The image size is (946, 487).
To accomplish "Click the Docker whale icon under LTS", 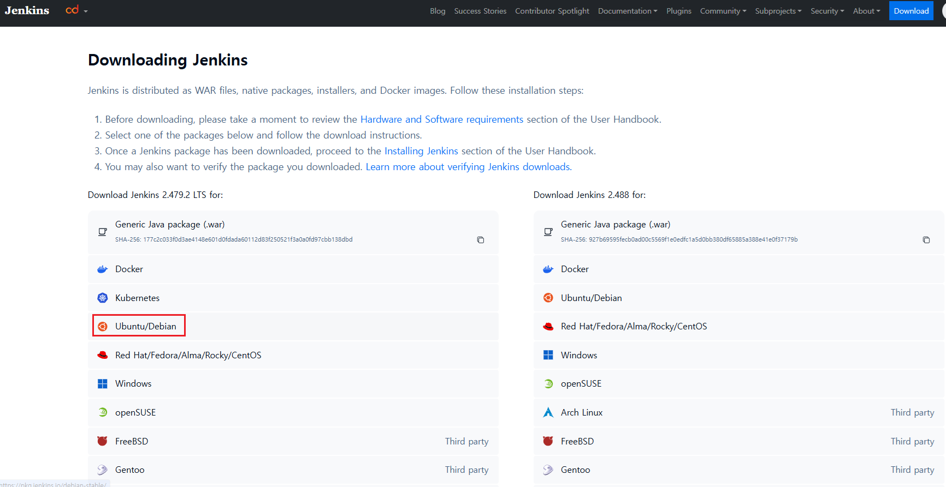I will pos(103,269).
